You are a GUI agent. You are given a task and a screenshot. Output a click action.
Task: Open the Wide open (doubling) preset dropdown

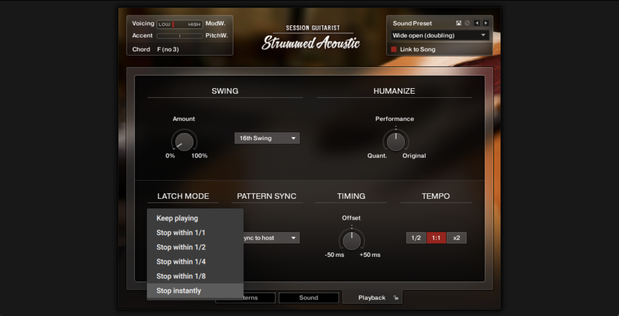[439, 35]
